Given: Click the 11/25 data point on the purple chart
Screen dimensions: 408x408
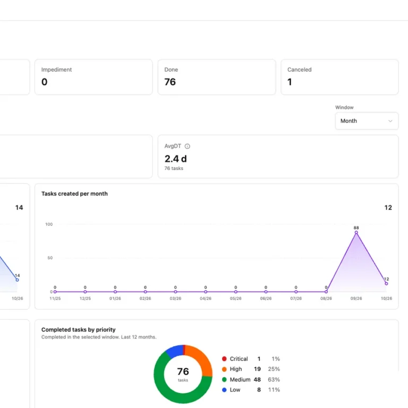Looking at the screenshot, I should (x=55, y=292).
